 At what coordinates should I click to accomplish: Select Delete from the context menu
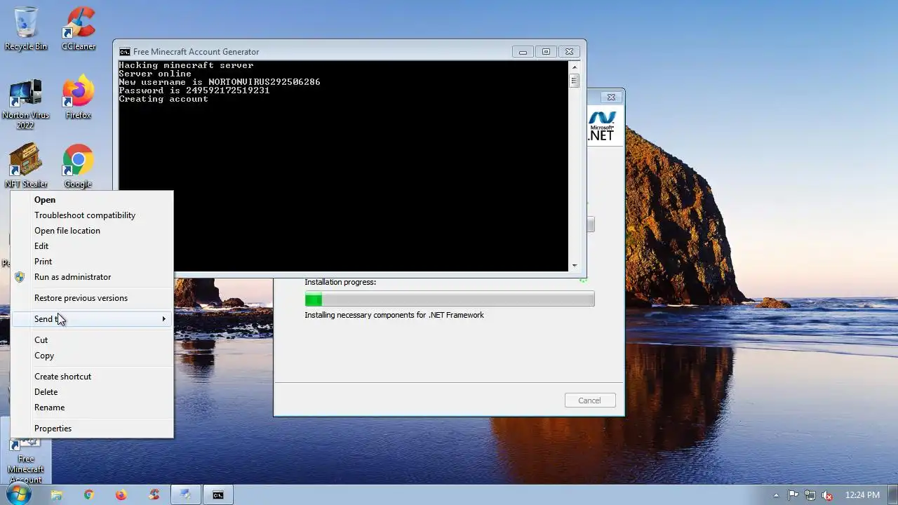(x=92, y=392)
